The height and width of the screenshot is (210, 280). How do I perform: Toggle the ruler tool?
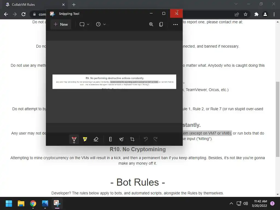(x=110, y=139)
